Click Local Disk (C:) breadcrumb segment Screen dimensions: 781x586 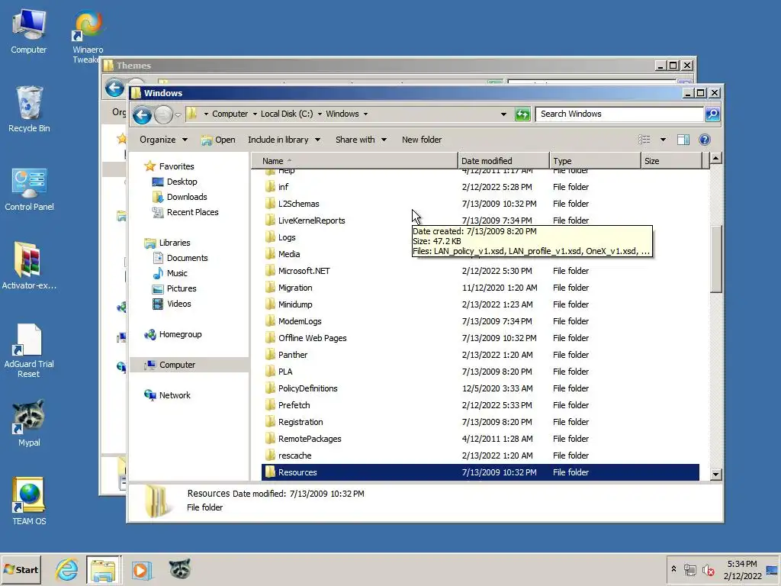click(287, 114)
